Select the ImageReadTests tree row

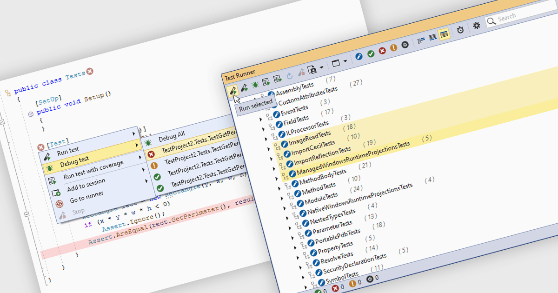click(310, 138)
